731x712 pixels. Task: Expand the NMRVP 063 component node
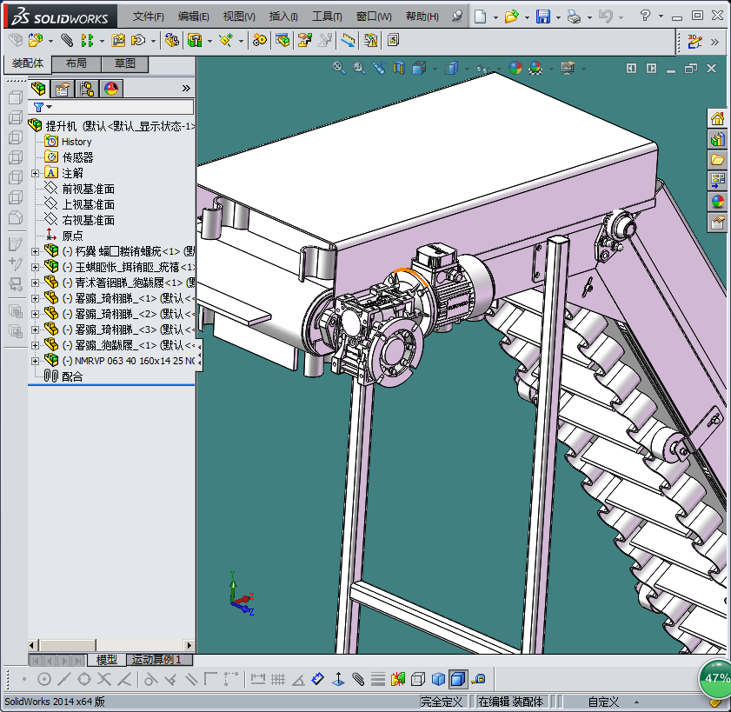coord(35,361)
